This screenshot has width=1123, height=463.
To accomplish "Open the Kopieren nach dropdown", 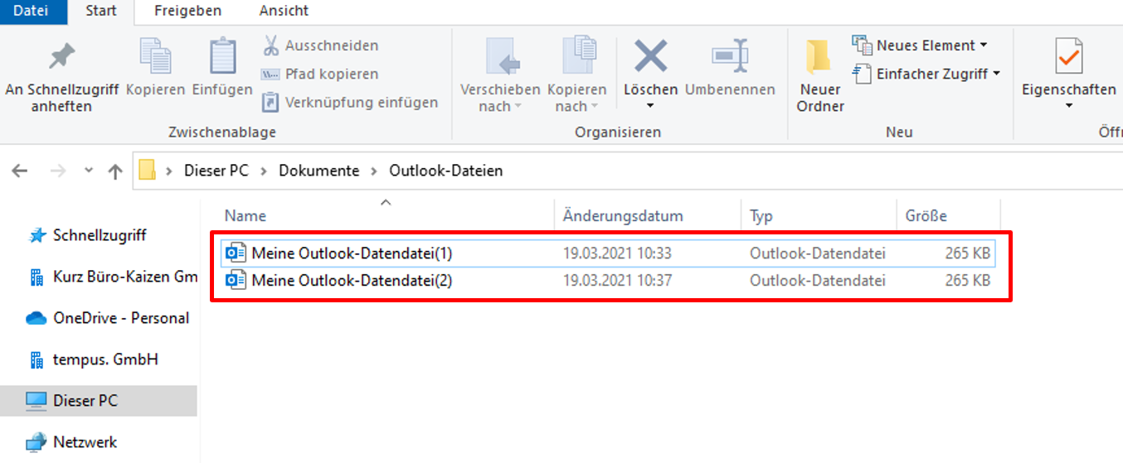I will 576,76.
